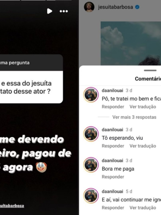This screenshot has width=161, height=215.
Task: Click the verified badge beside jesuitabarbosa
Action: click(137, 7)
